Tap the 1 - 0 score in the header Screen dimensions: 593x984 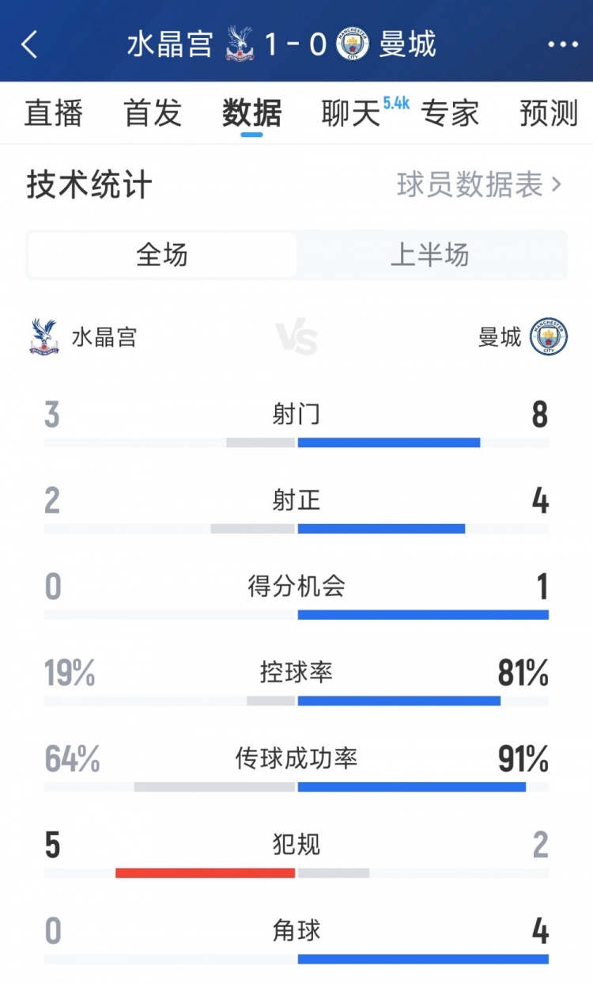click(296, 45)
